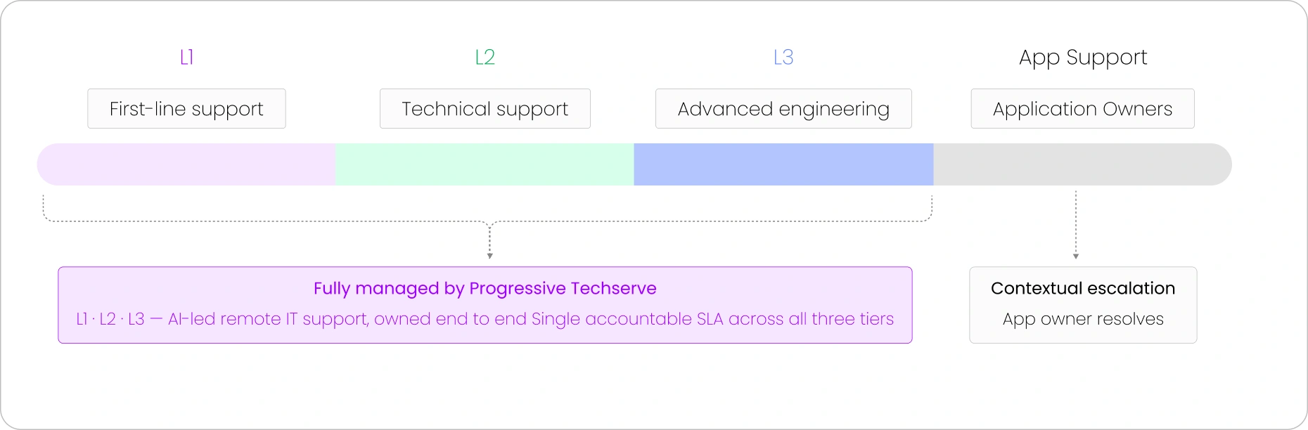Image resolution: width=1308 pixels, height=430 pixels.
Task: Click the L2 tier label
Action: tap(485, 57)
